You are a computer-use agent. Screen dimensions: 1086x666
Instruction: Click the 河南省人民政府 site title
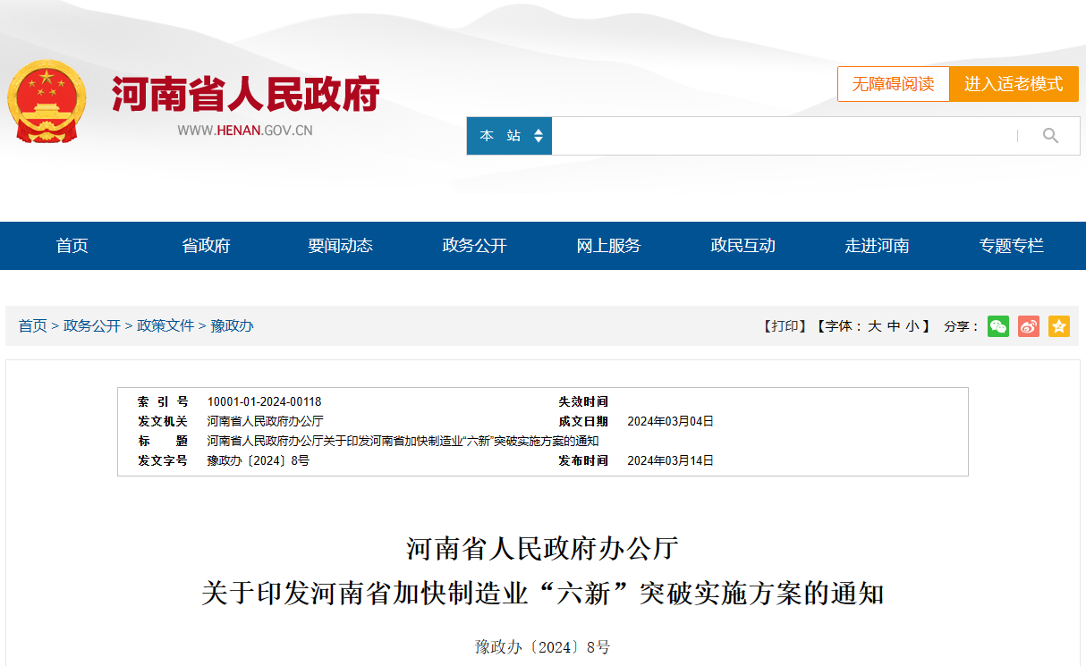click(x=246, y=94)
